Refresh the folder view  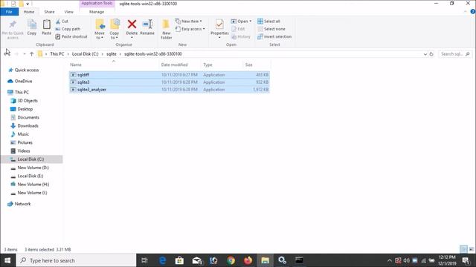[431, 54]
